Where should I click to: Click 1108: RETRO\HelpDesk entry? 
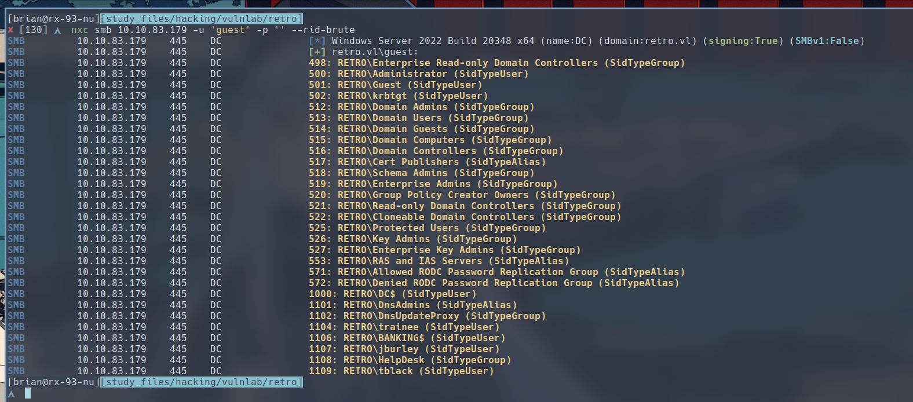coord(410,360)
